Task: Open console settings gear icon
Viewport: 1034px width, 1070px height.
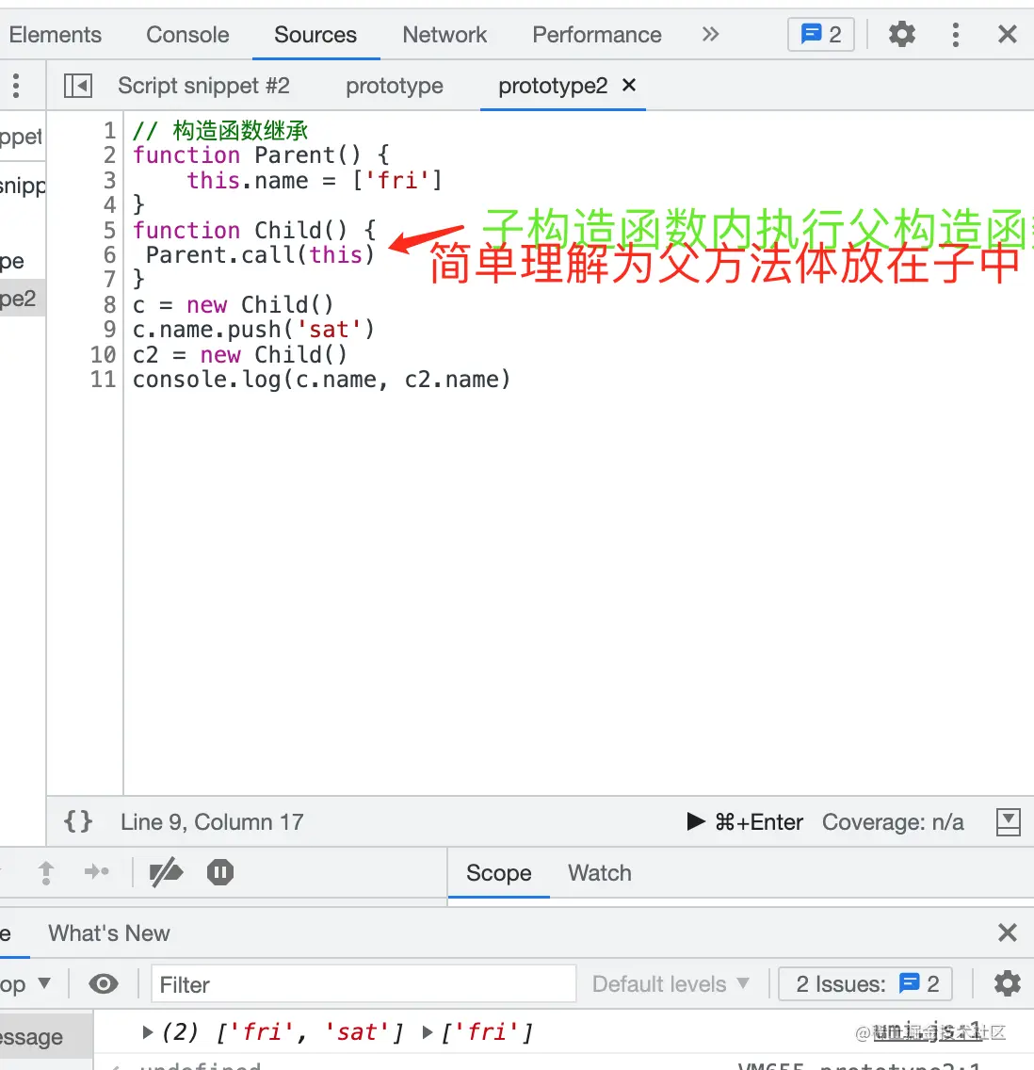Action: pos(1008,984)
